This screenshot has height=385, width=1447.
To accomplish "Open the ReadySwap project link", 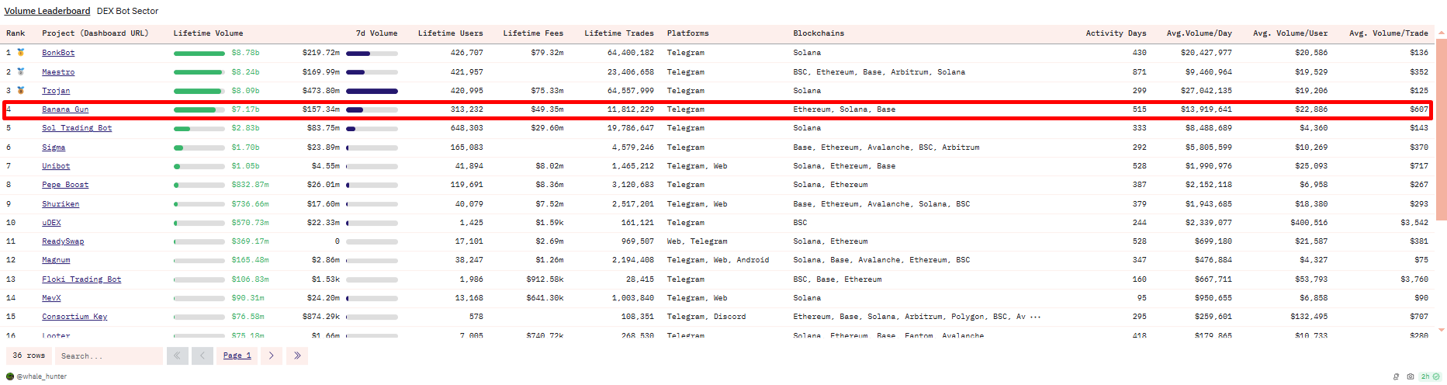I will pyautogui.click(x=63, y=241).
